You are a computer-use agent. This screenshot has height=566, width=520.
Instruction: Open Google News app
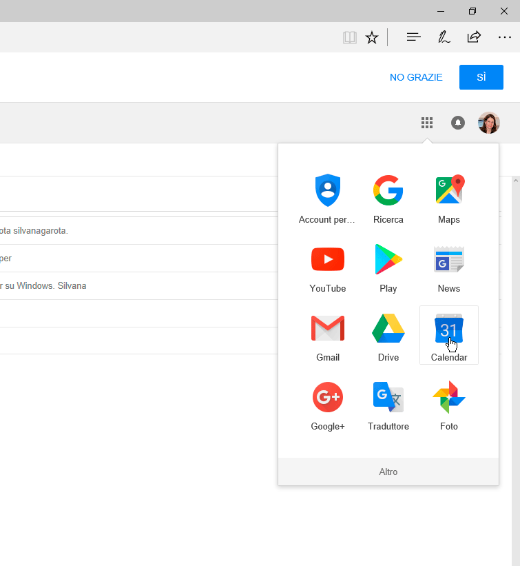pyautogui.click(x=448, y=268)
